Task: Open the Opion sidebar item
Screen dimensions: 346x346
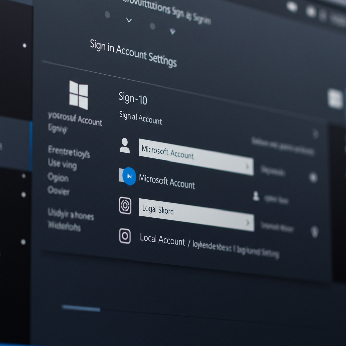Action: tap(58, 177)
